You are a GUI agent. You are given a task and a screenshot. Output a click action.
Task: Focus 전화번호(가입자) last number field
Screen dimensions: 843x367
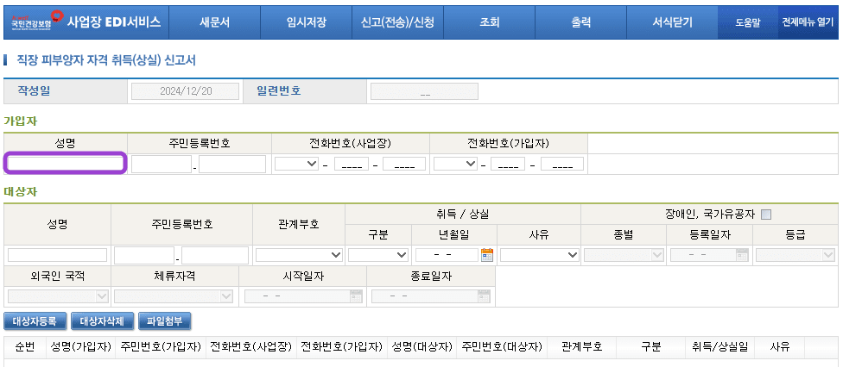pyautogui.click(x=562, y=164)
